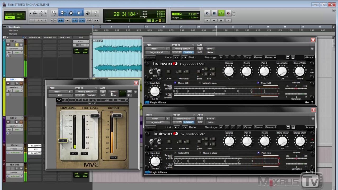Click the MV2 Low Level fader handle
Viewport: 338px width, 190px height.
click(63, 141)
